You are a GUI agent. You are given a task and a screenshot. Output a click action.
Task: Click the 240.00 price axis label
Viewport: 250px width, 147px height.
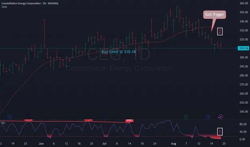click(x=244, y=111)
